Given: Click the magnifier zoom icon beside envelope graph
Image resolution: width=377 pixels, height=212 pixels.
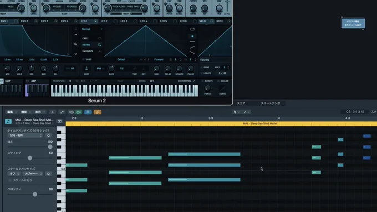Looking at the screenshot, I should [x=75, y=44].
